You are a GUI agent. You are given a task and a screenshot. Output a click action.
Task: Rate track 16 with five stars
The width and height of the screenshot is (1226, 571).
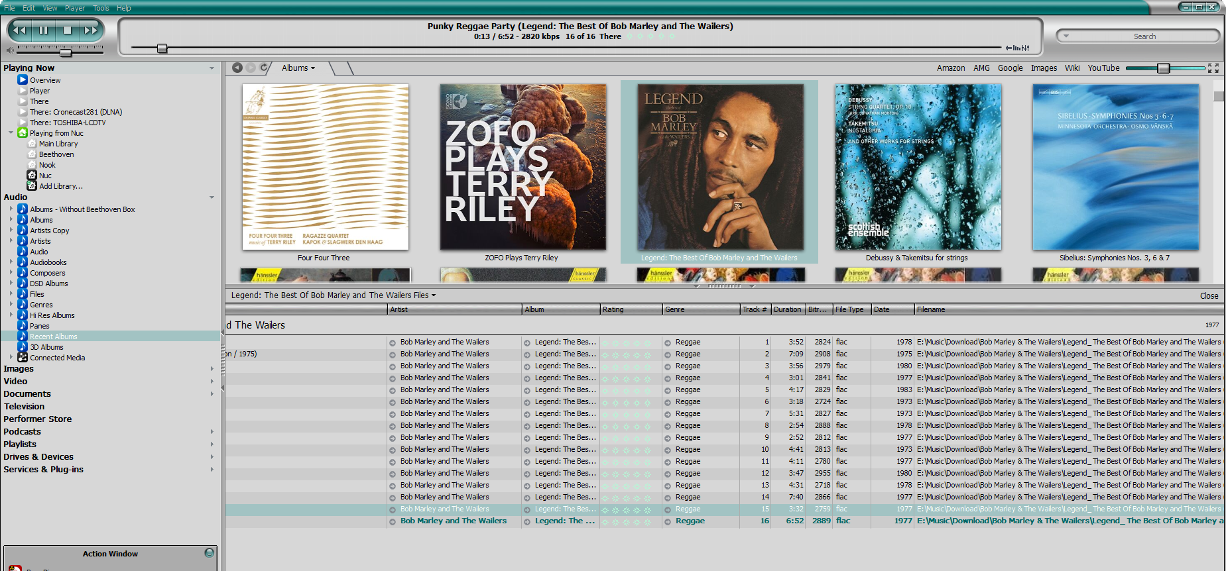pos(648,522)
